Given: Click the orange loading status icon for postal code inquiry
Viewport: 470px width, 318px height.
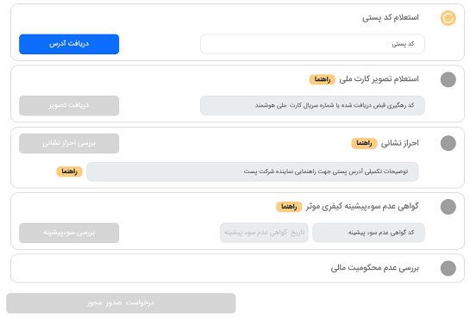Looking at the screenshot, I should point(448,18).
